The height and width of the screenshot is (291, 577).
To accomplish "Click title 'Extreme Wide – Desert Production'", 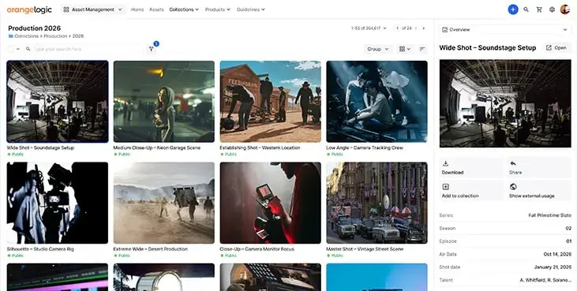I will click(151, 249).
